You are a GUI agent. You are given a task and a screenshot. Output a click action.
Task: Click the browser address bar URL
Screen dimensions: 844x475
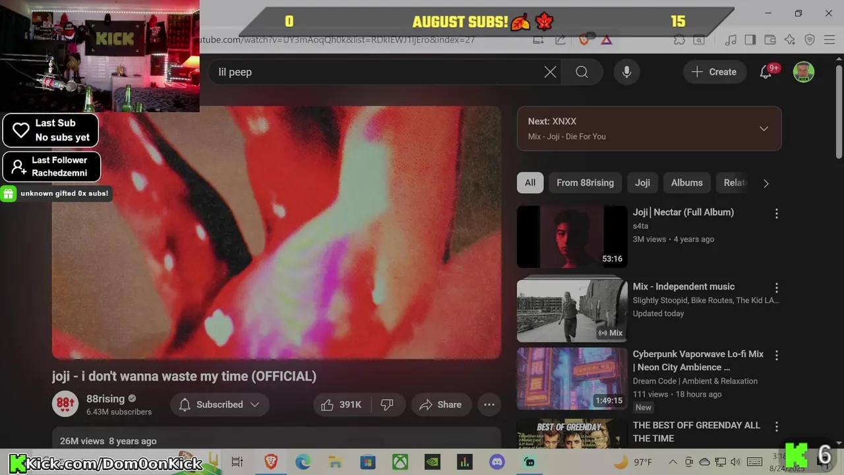336,40
